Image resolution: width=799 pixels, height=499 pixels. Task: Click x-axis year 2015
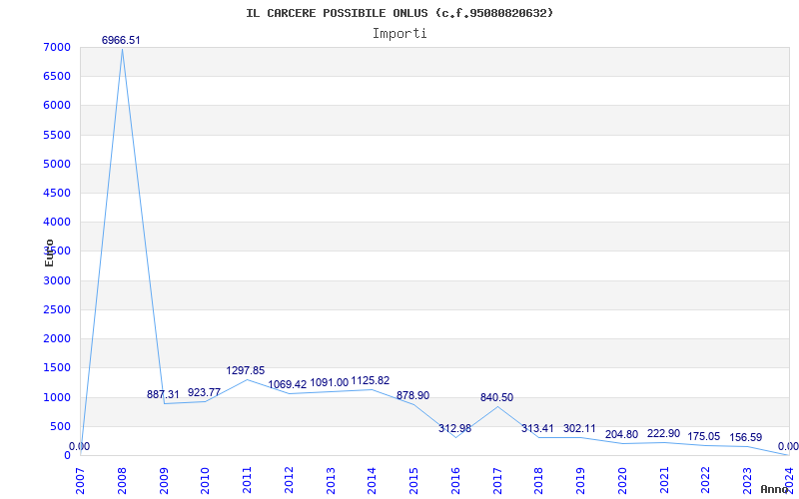413,481
